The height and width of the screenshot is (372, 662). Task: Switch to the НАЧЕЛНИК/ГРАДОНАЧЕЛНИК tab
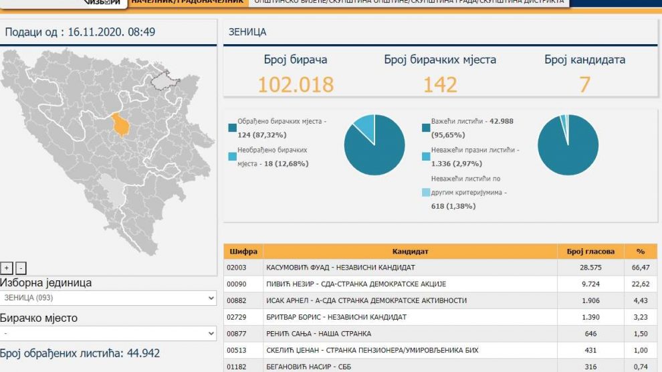point(188,3)
